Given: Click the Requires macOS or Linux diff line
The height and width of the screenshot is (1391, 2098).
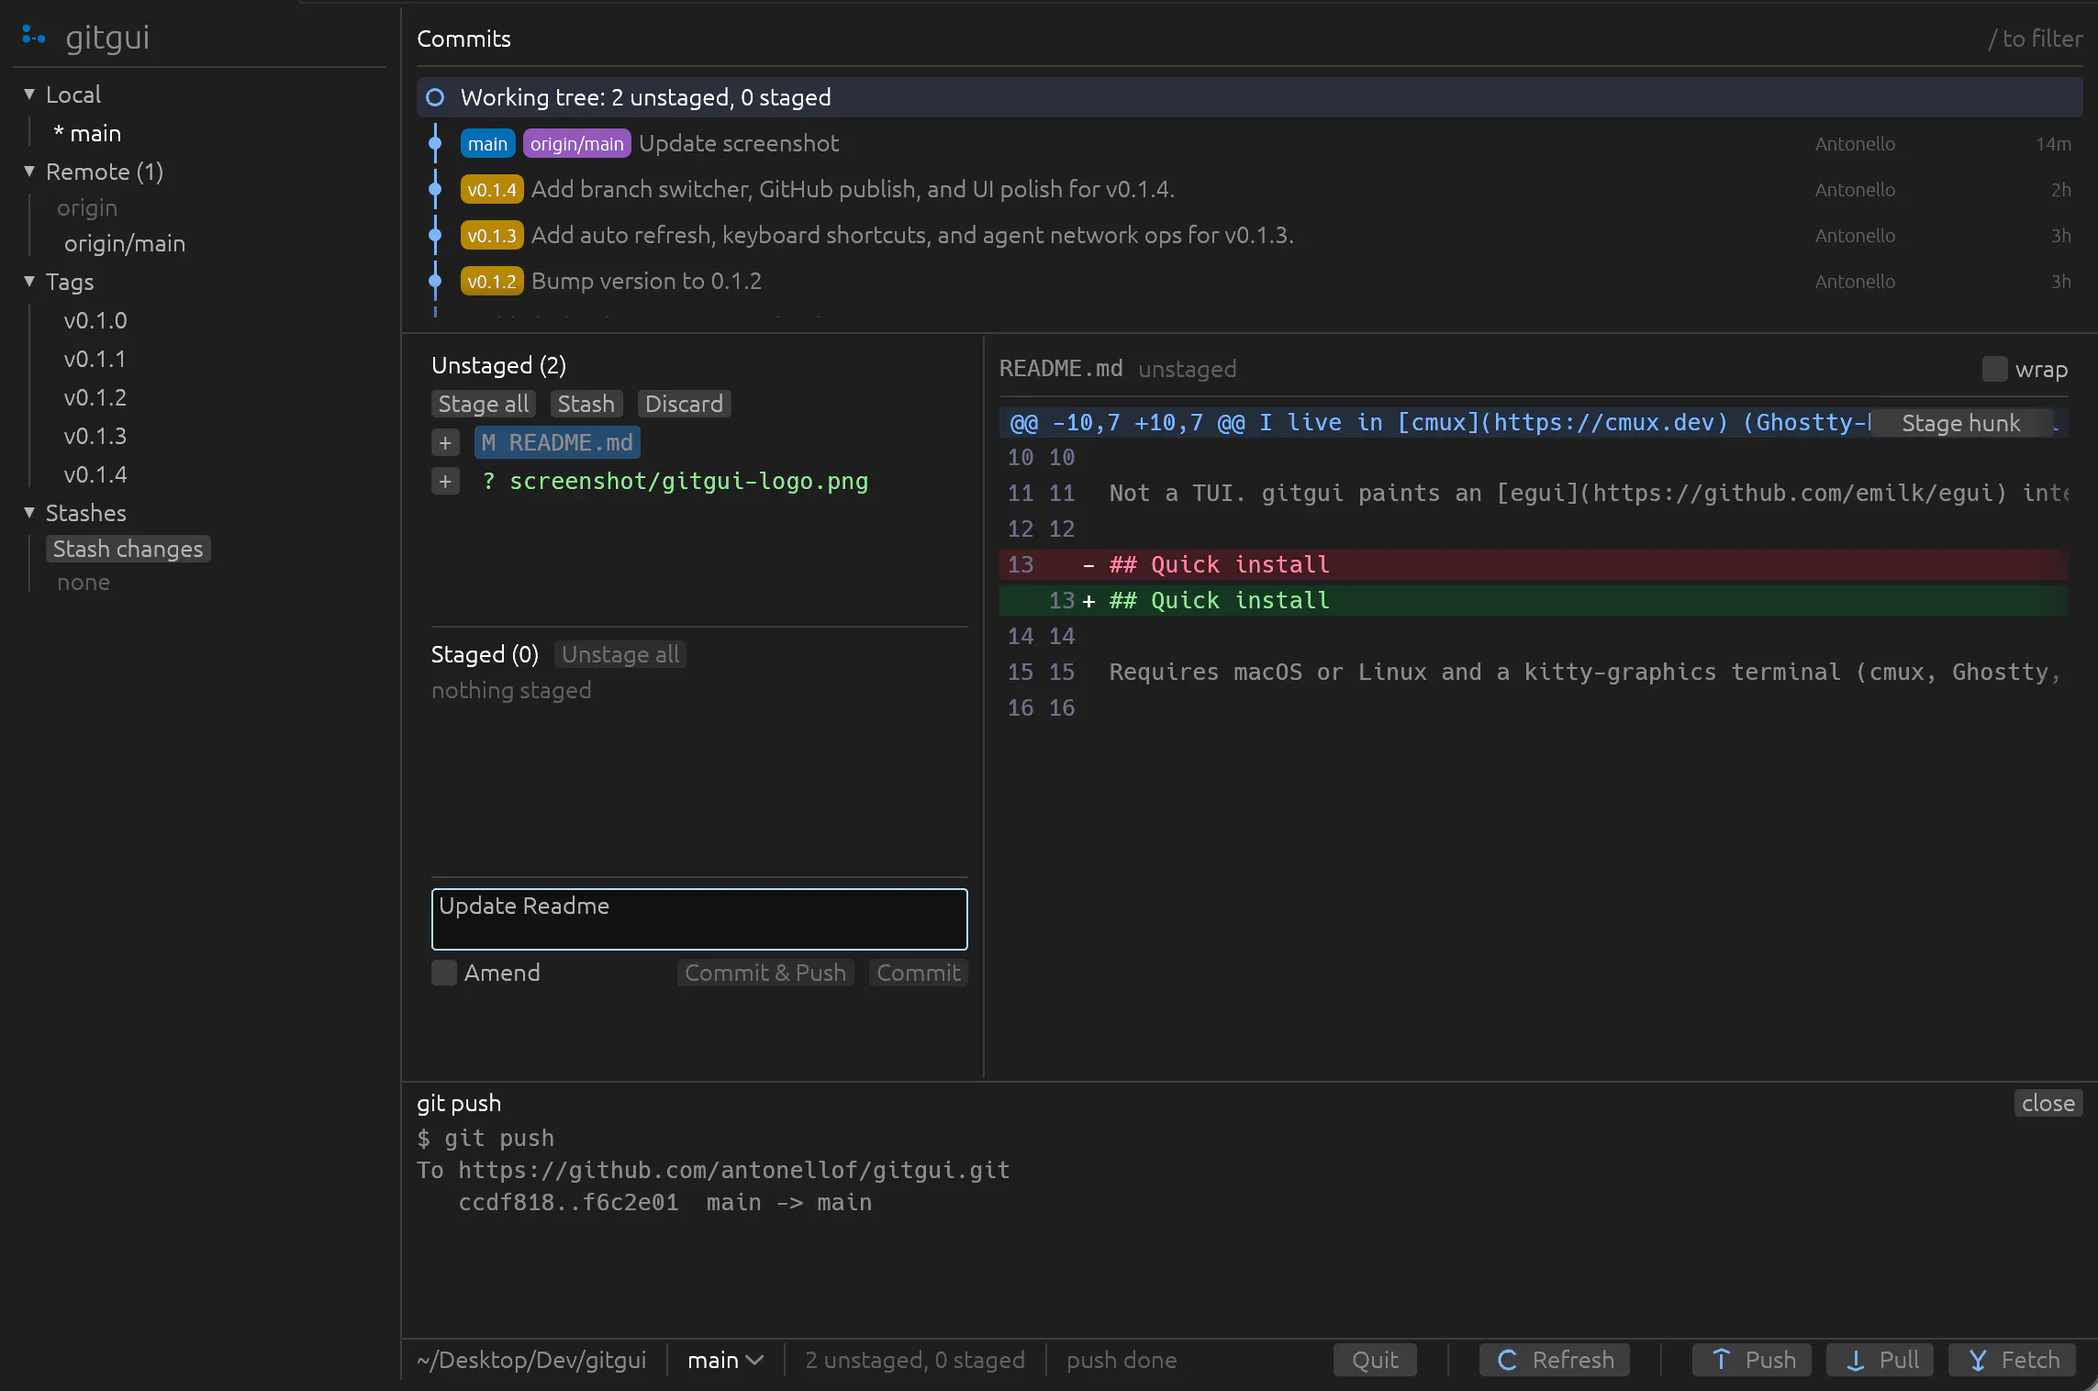Looking at the screenshot, I should pyautogui.click(x=1533, y=672).
